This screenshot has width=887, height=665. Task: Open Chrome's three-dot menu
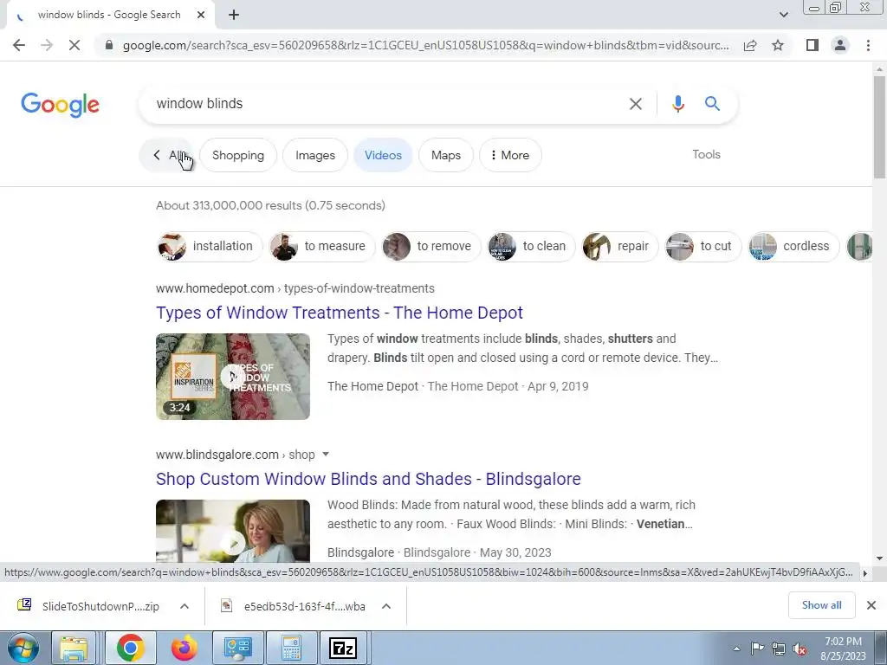point(868,45)
